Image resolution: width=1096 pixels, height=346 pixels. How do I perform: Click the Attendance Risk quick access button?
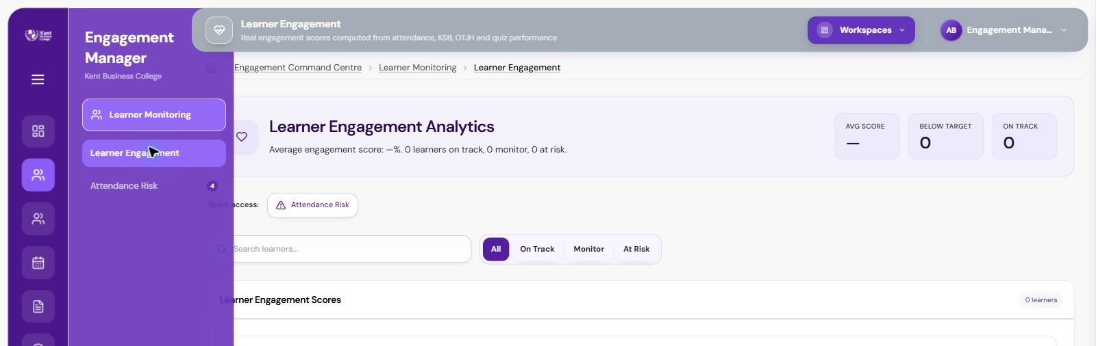tap(312, 205)
